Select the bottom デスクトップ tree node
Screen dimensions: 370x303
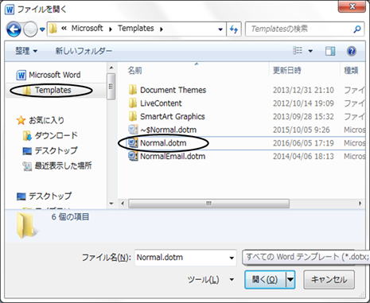coord(44,196)
